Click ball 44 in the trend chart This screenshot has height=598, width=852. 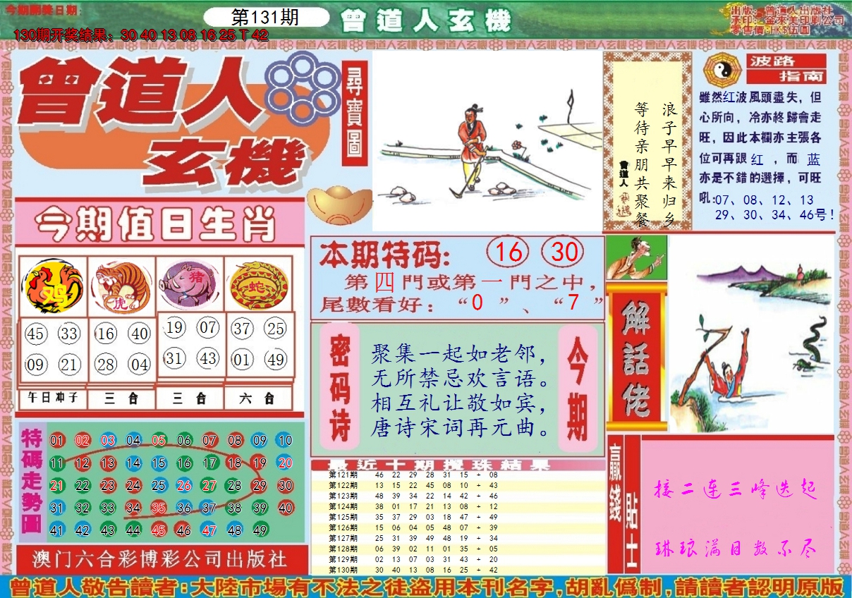[133, 530]
